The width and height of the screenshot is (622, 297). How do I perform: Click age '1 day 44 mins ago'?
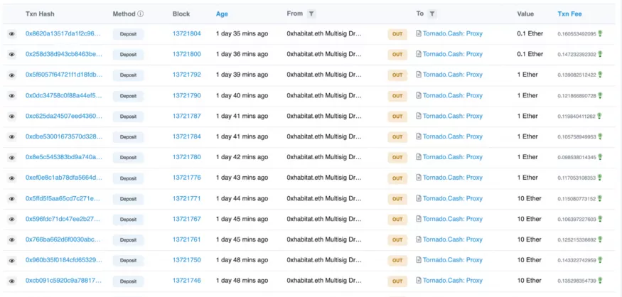point(242,198)
